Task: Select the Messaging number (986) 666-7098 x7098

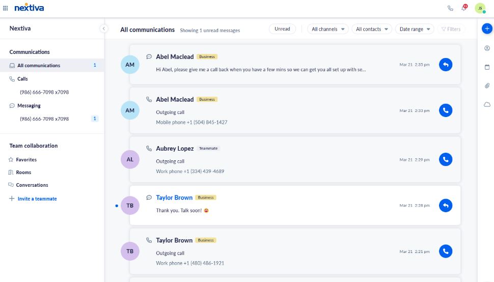Action: (44, 119)
